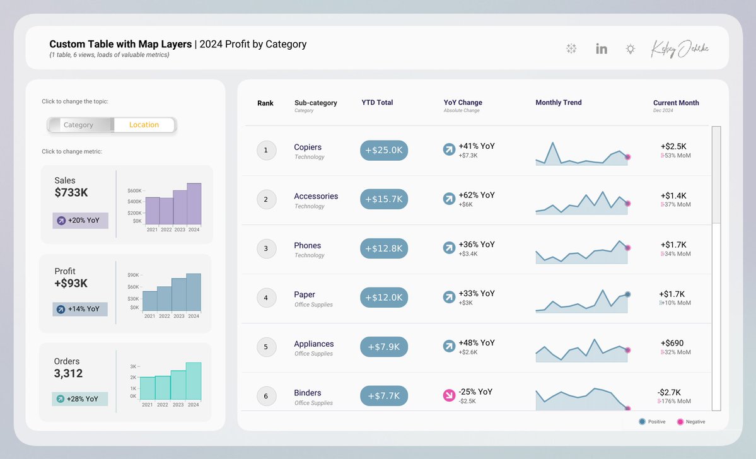Click the lightbulb icon in the header
Screen dimensions: 756x459
(x=630, y=48)
